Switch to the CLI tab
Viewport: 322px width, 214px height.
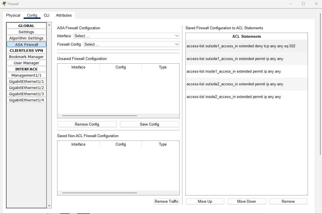[46, 15]
